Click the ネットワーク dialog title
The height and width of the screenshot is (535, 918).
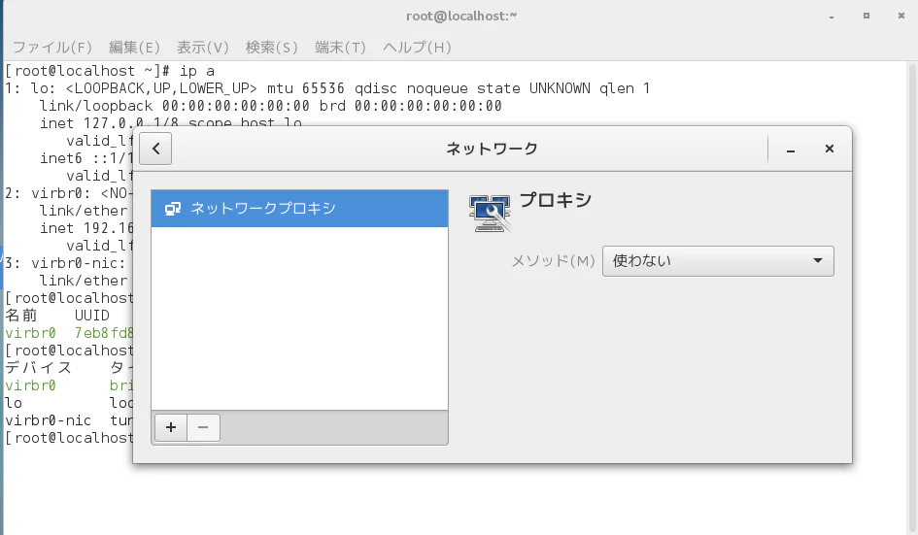(492, 149)
